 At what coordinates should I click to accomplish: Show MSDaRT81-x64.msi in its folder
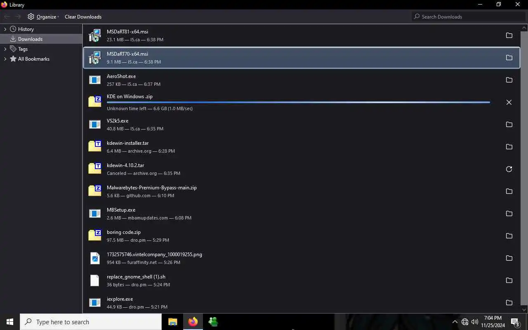(509, 35)
